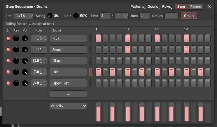Click the Clap row Vol knob

pos(25,61)
